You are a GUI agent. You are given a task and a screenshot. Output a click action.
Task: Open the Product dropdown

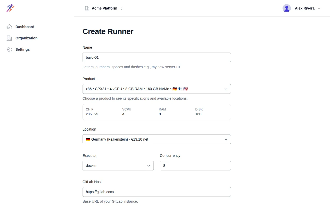[157, 89]
